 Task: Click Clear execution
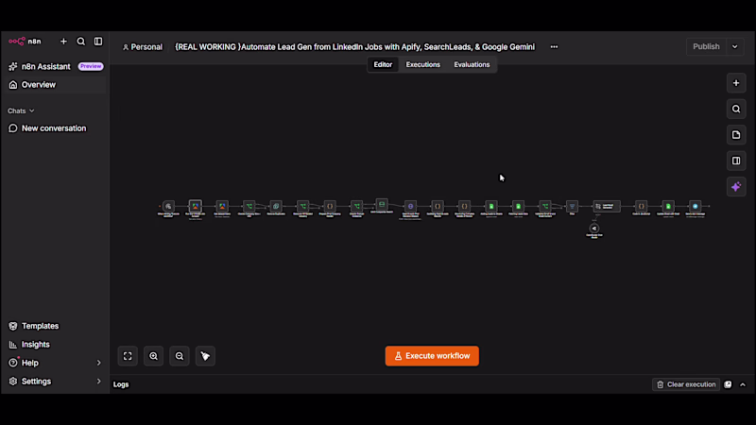(x=686, y=384)
